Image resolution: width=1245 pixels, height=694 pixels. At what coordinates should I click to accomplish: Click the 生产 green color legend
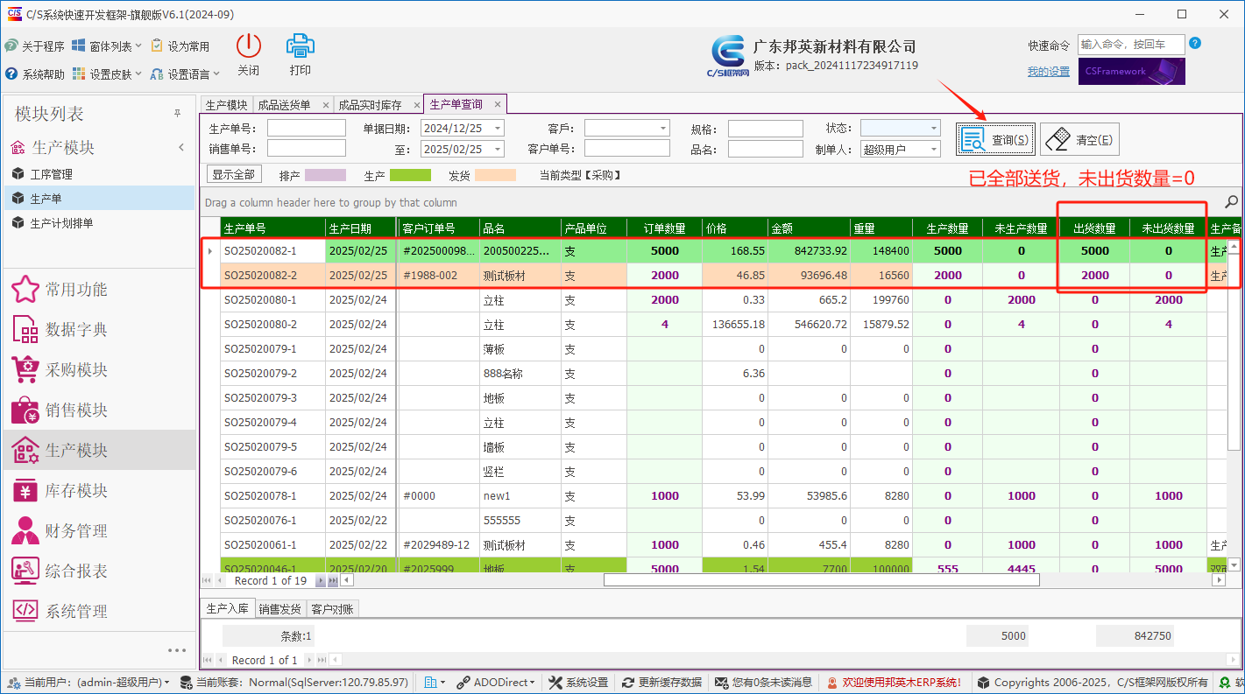[410, 175]
